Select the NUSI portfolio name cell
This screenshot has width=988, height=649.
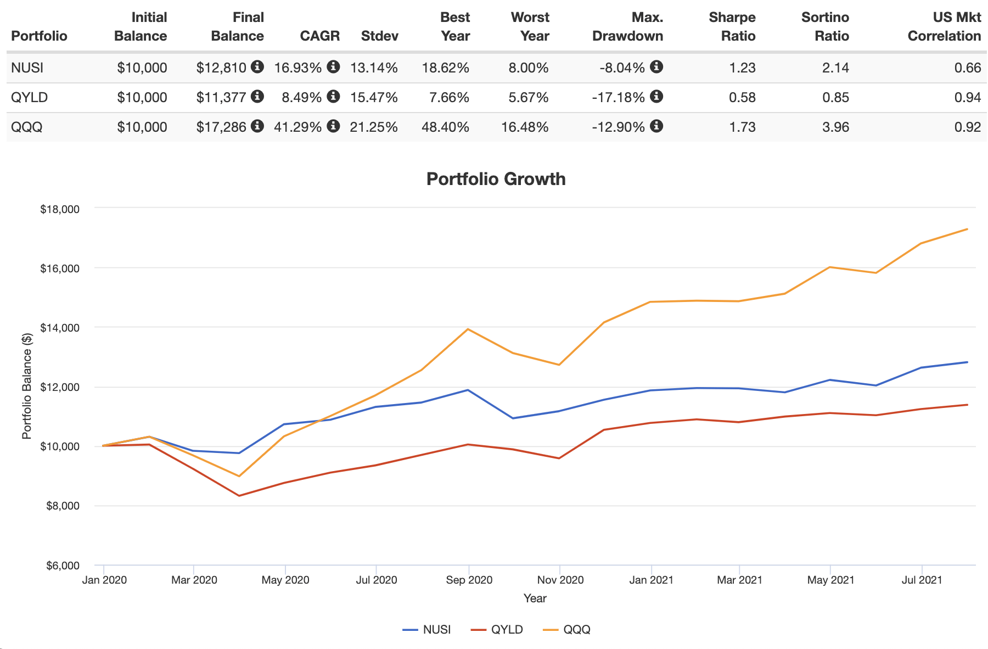27,68
